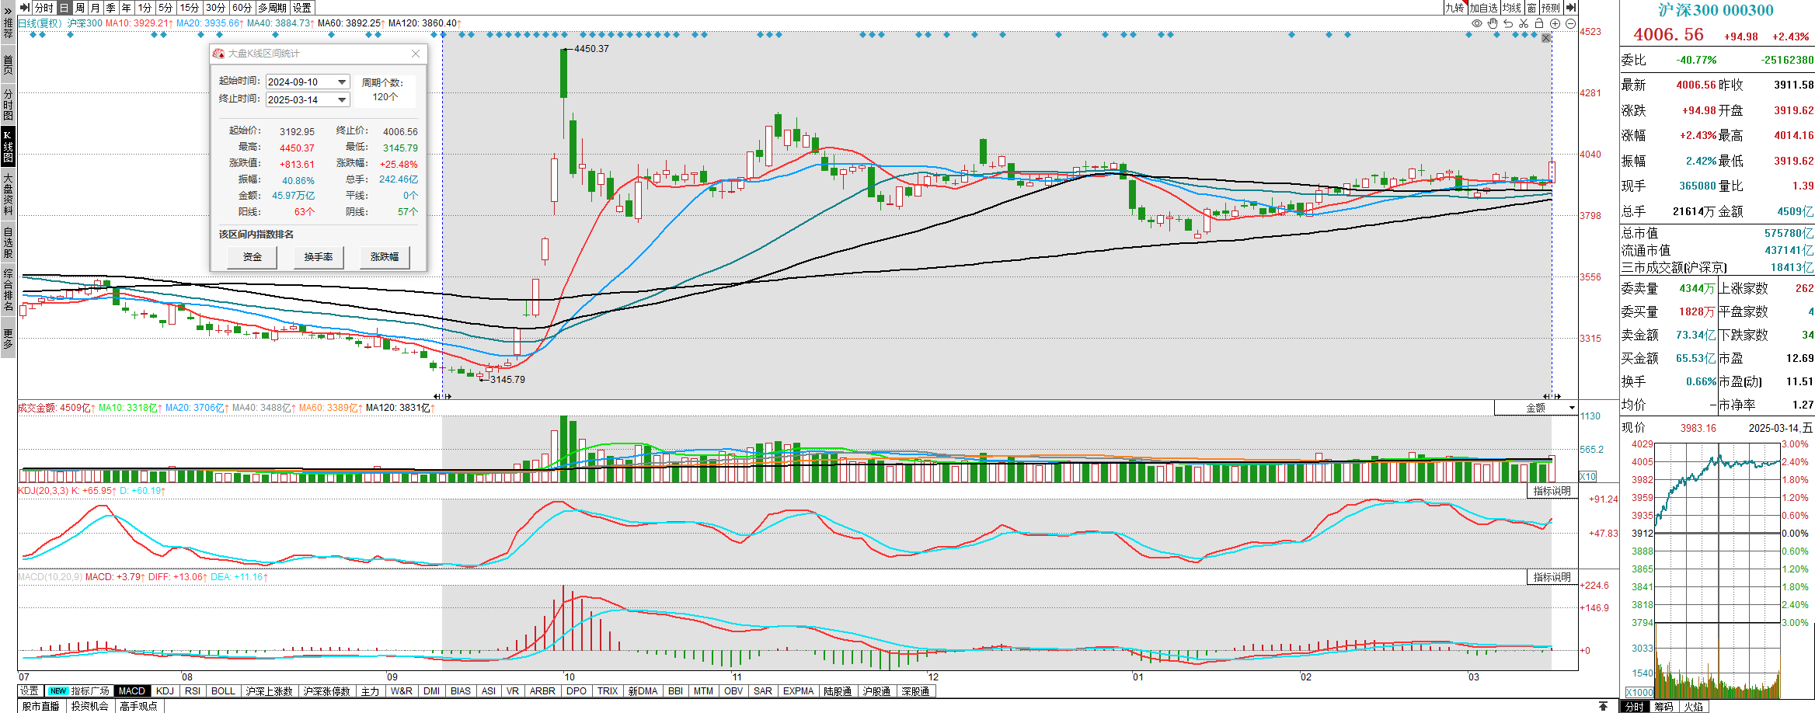Click the X1000 scale icon in mini chart
The image size is (1815, 713).
click(1640, 692)
